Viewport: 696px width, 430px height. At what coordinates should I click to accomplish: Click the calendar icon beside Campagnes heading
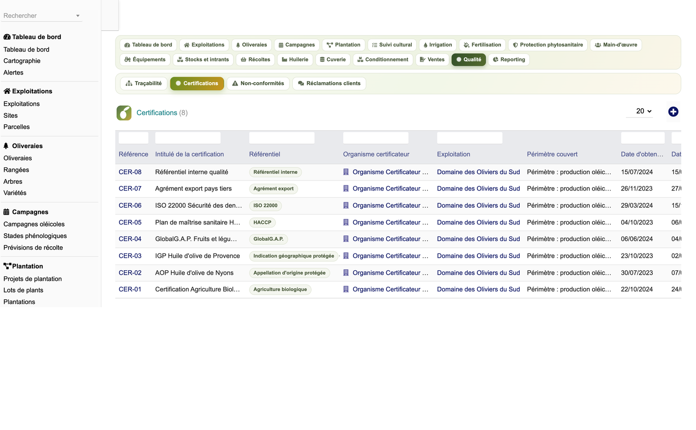[x=6, y=212]
